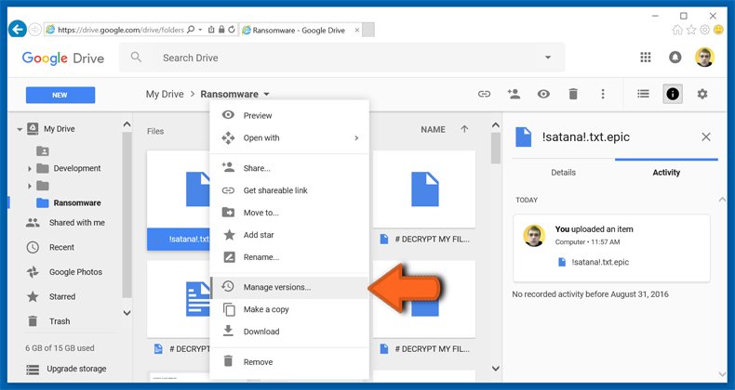Click the get link toolbar icon
This screenshot has width=735, height=390.
click(x=484, y=94)
